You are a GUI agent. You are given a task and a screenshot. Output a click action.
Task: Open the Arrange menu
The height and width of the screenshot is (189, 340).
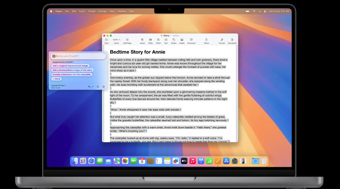[x=102, y=11]
